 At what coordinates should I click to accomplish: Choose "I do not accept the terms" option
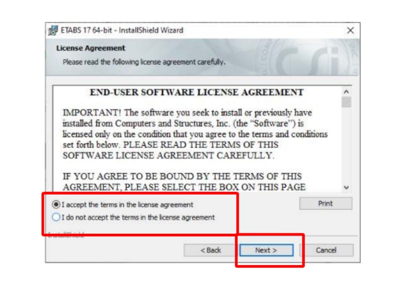[x=56, y=217]
